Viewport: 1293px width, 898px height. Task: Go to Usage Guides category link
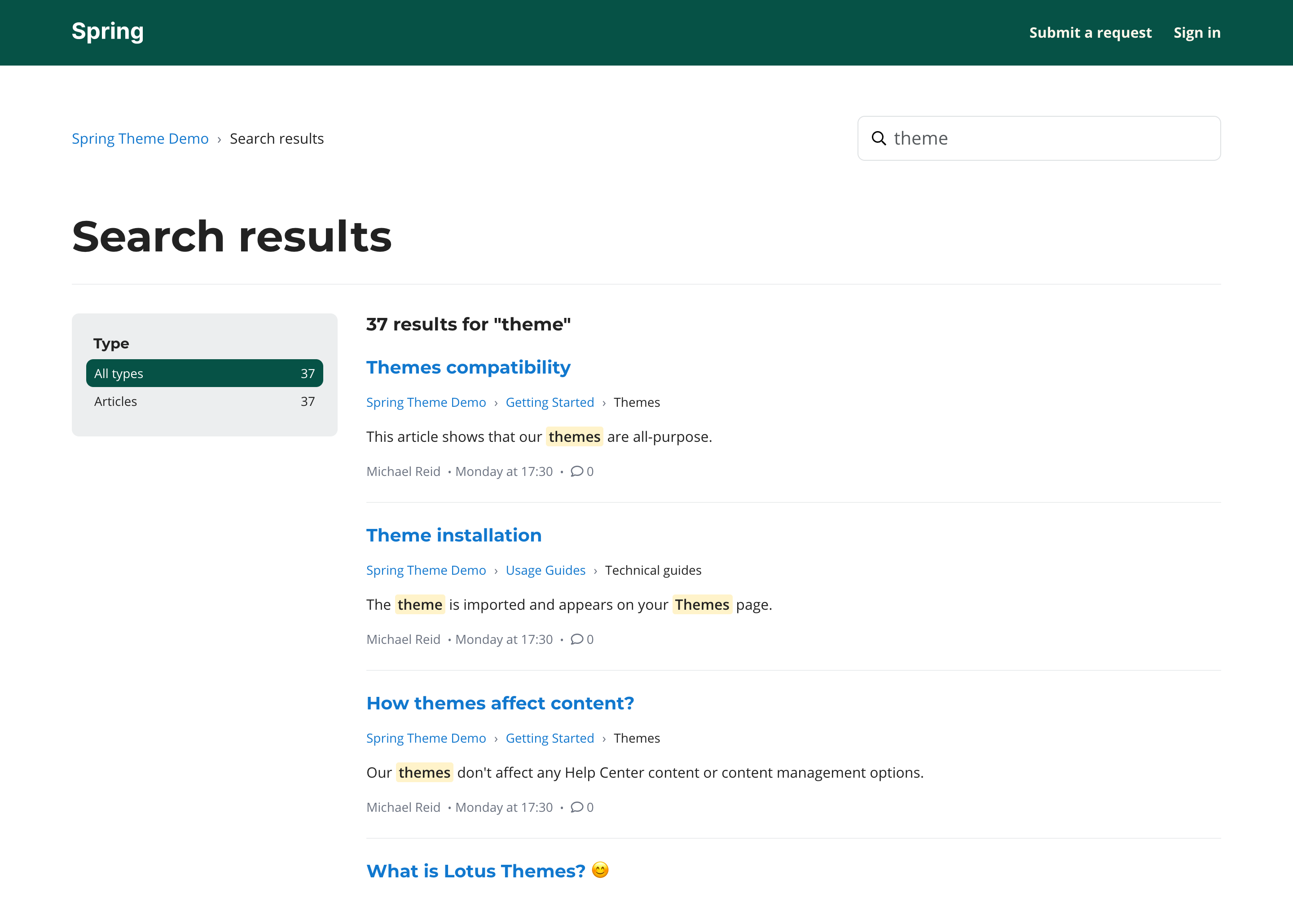click(545, 570)
